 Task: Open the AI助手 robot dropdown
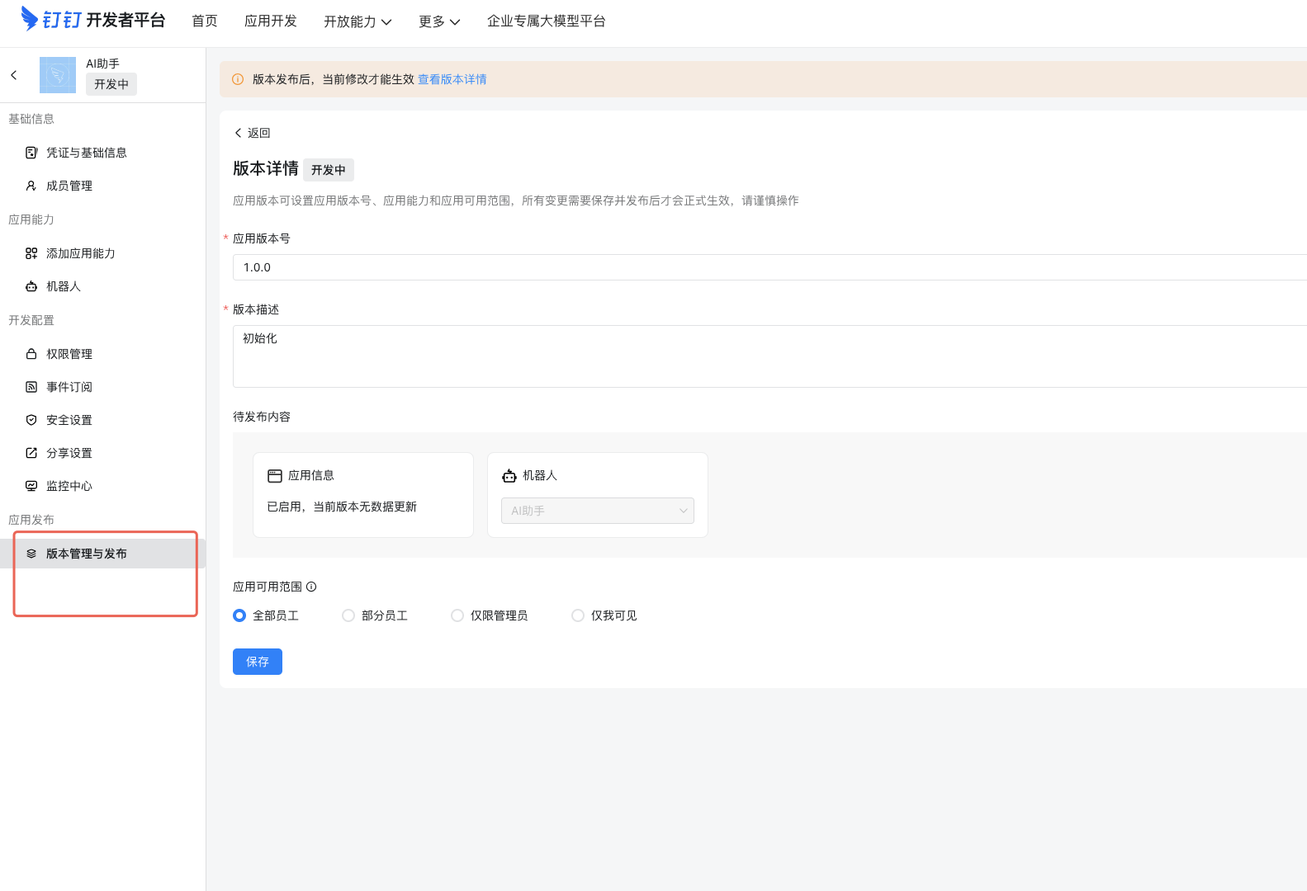pos(597,511)
